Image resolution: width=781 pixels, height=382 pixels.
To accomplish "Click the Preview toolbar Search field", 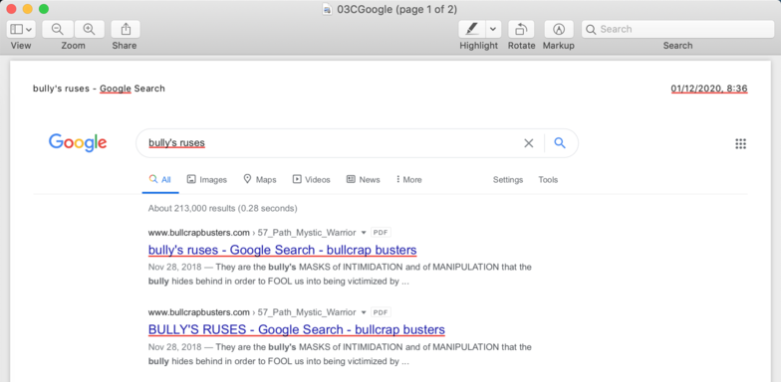I will point(677,30).
